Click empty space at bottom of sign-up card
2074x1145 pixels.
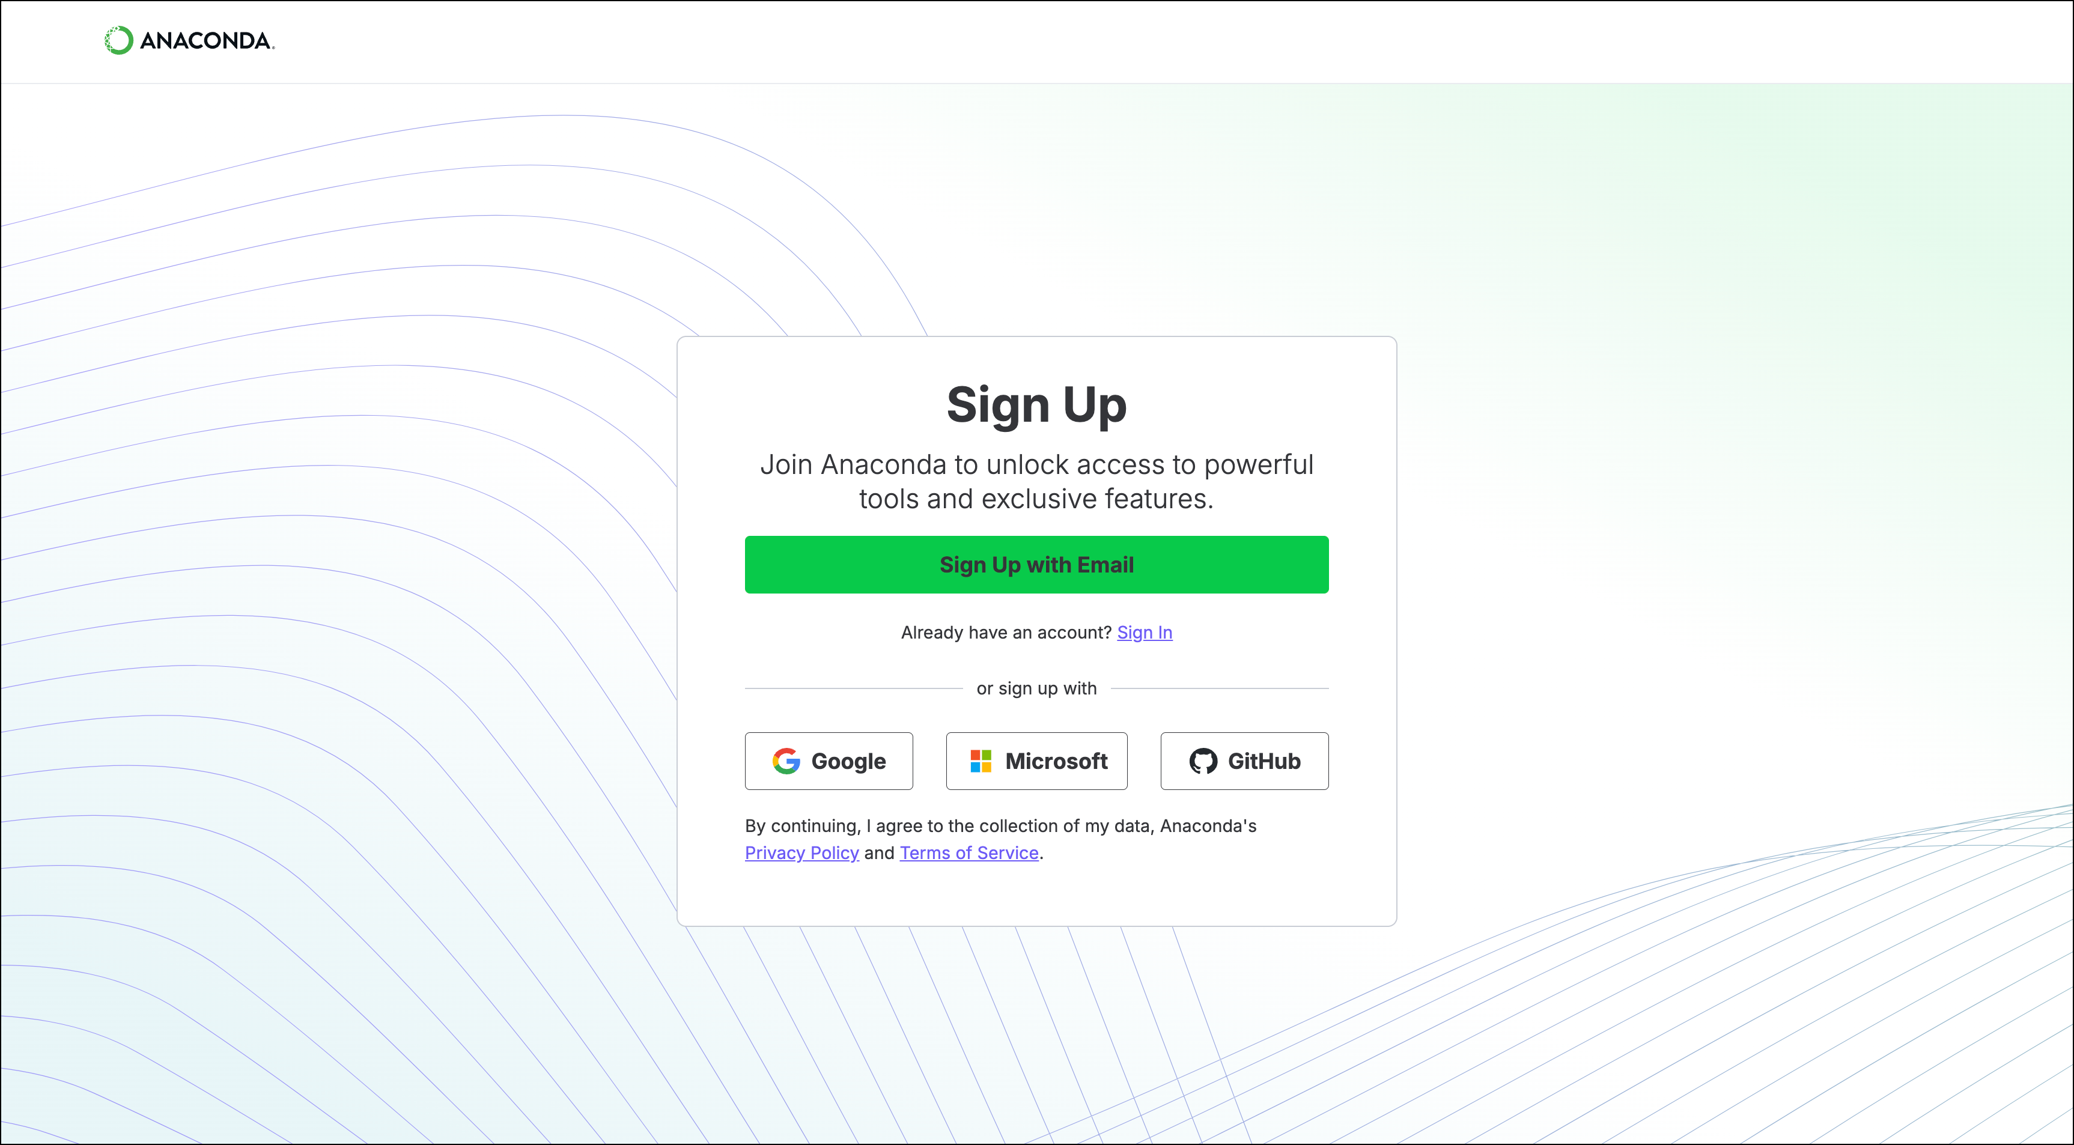click(x=1036, y=895)
